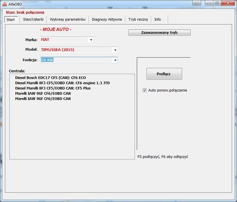Viewport: 237px width, 202px height.
Task: Open the Model dropdown list
Action: (x=115, y=50)
